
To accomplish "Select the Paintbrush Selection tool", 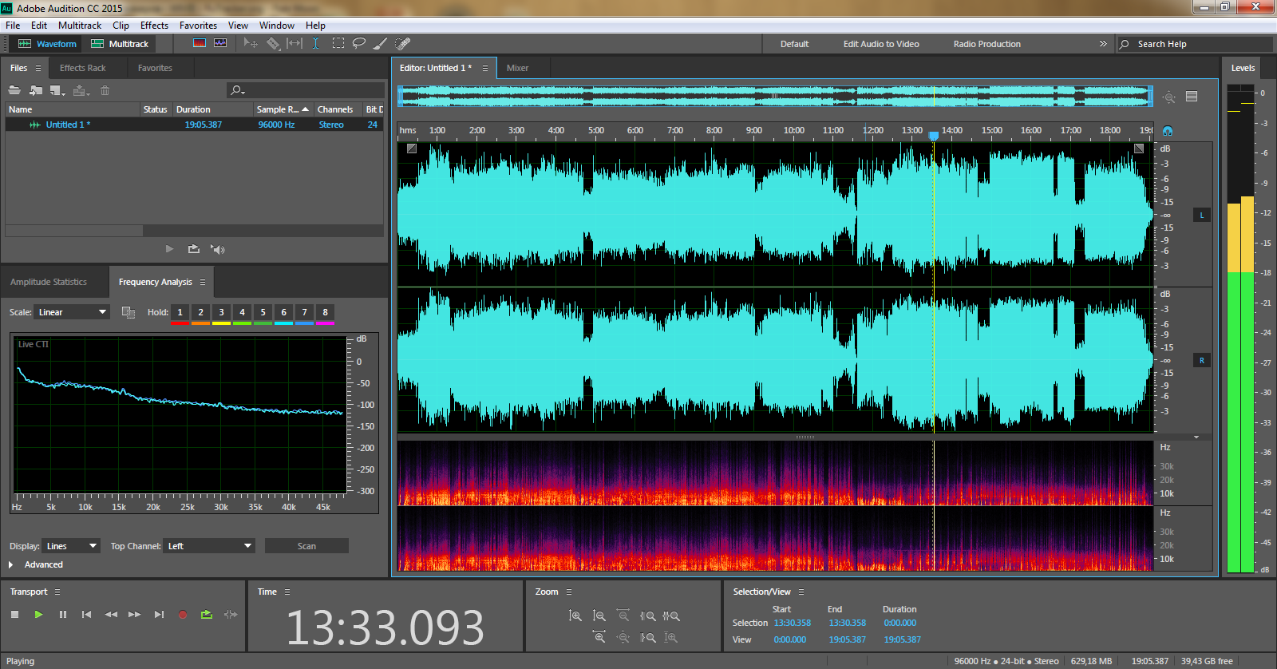I will 381,43.
